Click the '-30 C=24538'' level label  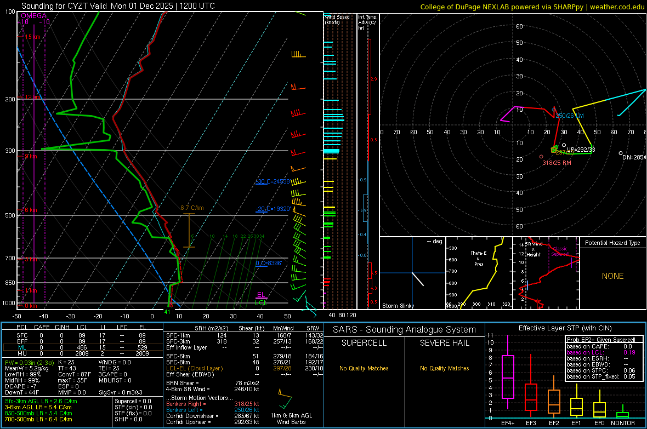[x=273, y=181]
